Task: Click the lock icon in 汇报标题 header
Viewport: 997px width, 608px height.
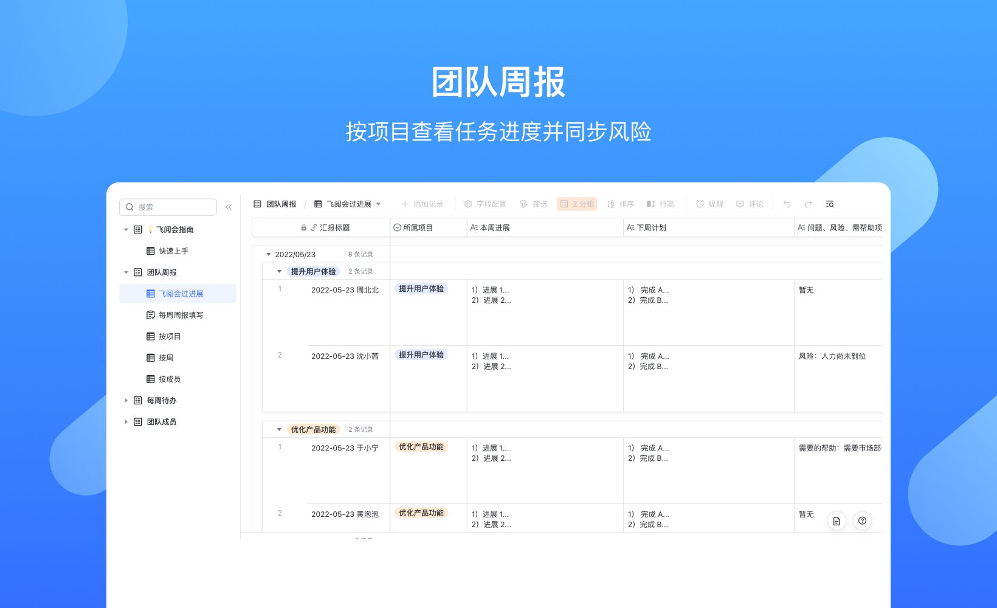Action: click(303, 228)
